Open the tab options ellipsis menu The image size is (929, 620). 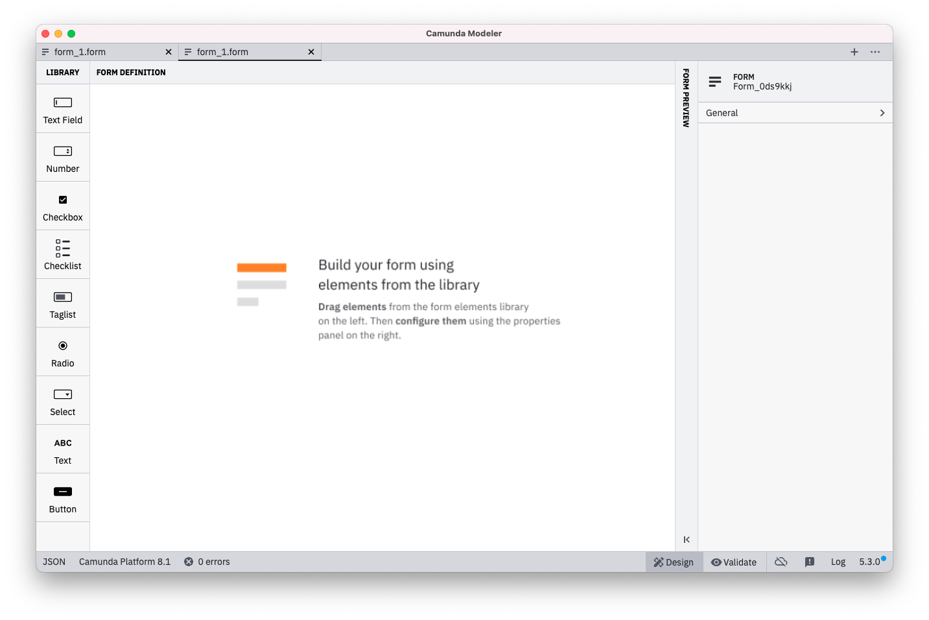click(875, 52)
